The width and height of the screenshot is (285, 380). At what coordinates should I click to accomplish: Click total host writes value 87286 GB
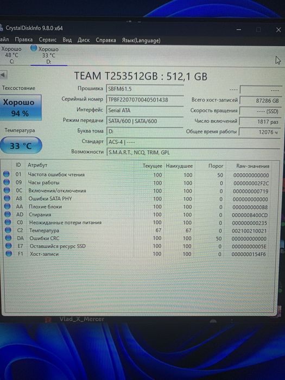tap(260, 100)
